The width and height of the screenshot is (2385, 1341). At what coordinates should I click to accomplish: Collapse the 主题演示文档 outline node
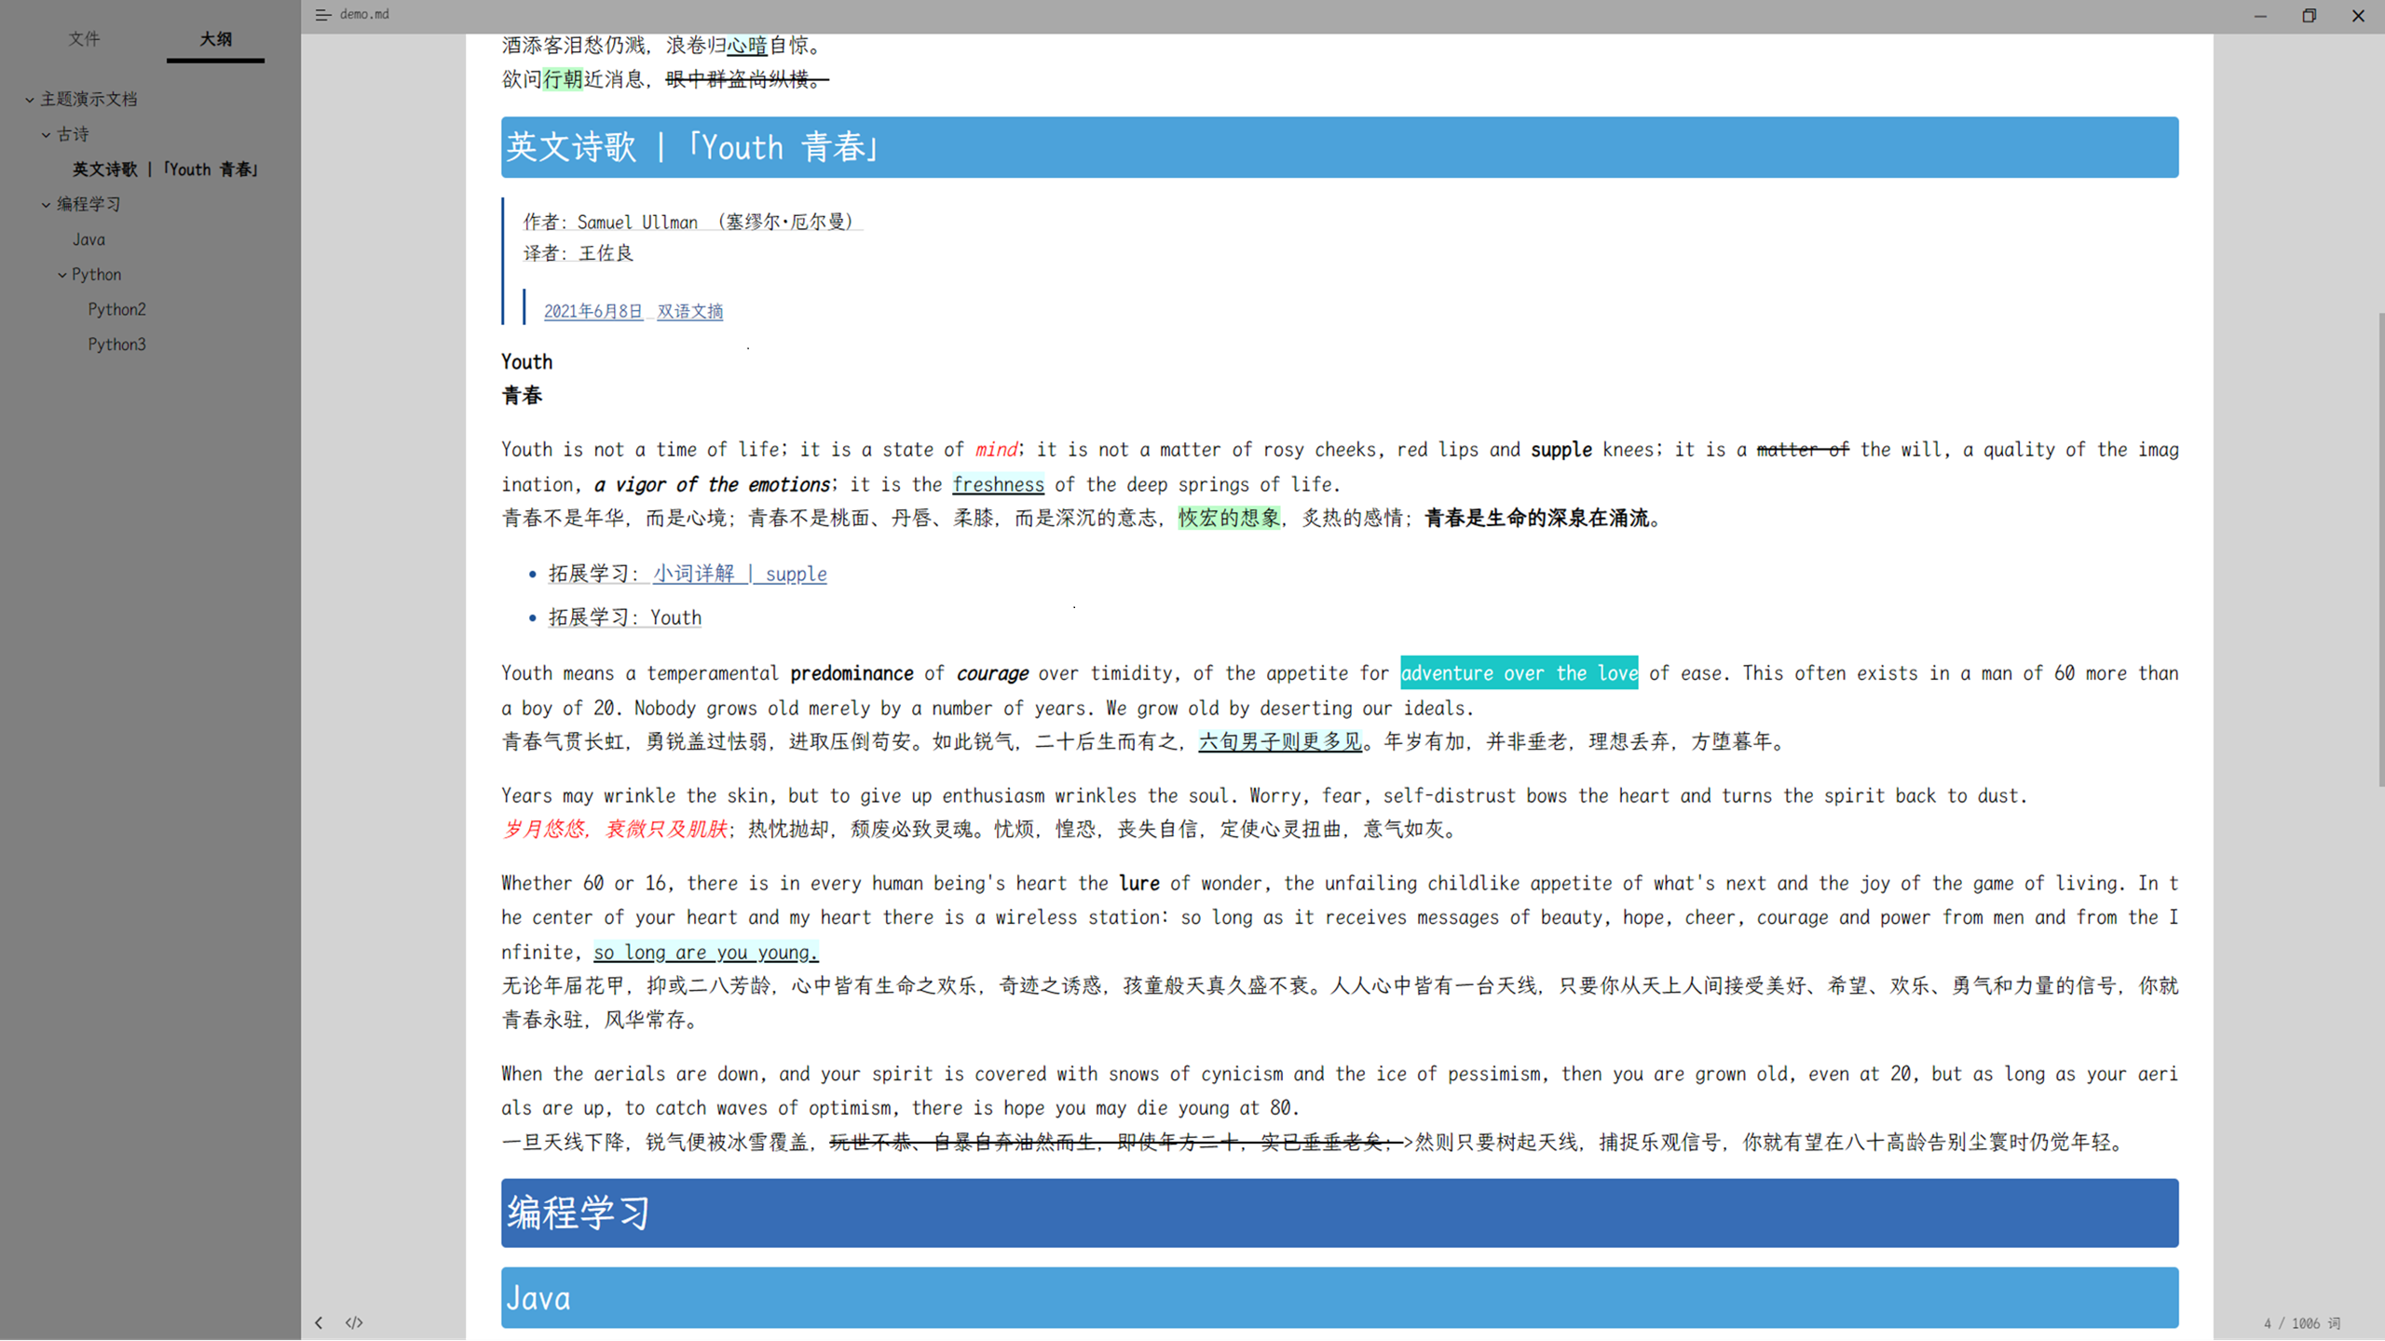[30, 100]
